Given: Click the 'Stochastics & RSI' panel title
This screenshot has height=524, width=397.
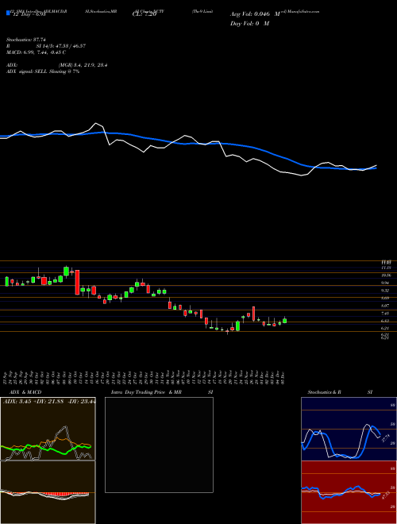Looking at the screenshot, I should 340,392.
